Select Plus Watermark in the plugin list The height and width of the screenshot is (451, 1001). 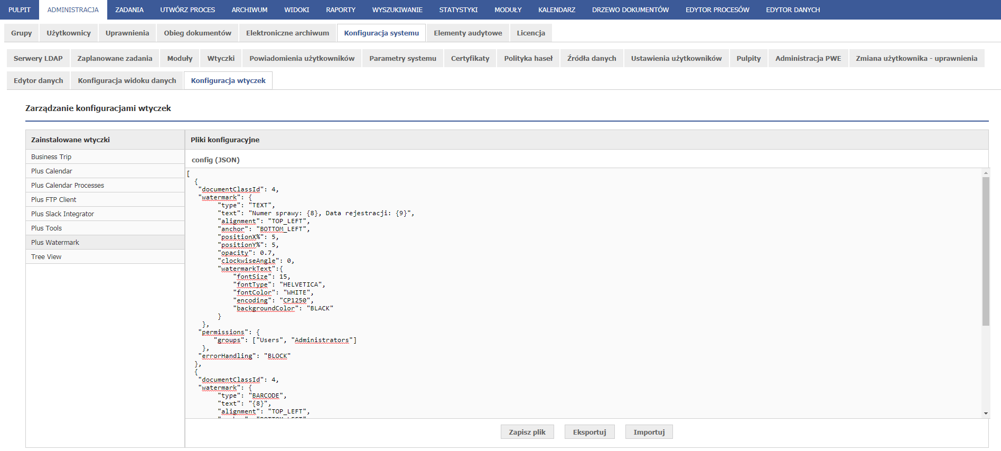55,242
